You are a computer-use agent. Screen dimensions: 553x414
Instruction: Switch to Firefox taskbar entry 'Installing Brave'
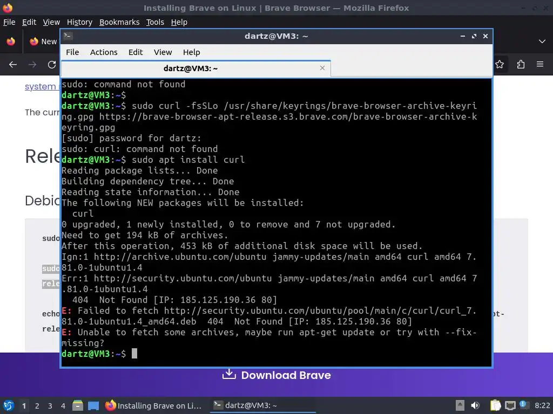click(x=153, y=405)
